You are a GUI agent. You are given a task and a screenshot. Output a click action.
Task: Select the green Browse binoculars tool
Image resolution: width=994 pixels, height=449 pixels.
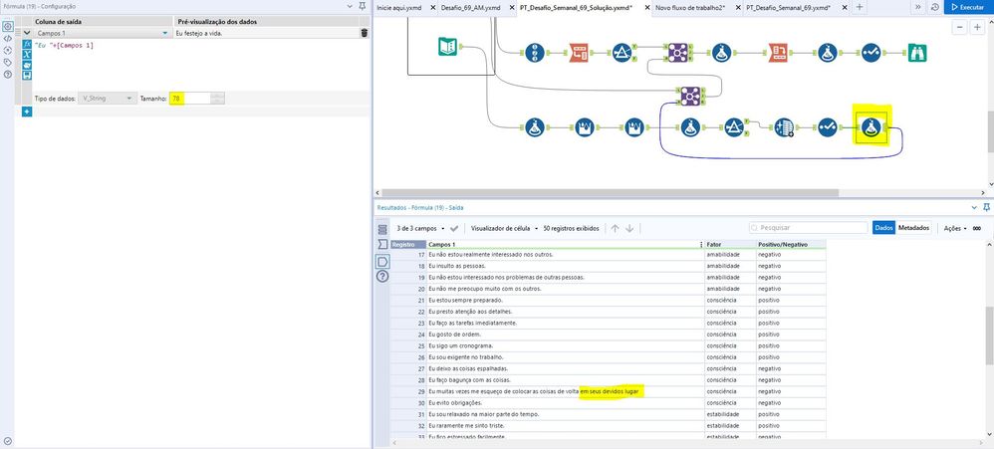pyautogui.click(x=917, y=53)
